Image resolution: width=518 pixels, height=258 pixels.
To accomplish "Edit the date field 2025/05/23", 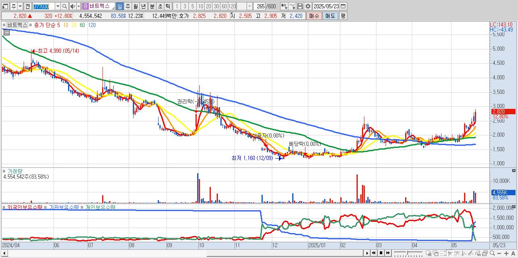I will [326, 6].
